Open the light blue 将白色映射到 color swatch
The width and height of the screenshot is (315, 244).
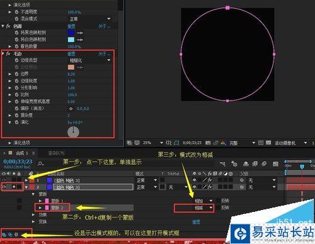pos(71,40)
